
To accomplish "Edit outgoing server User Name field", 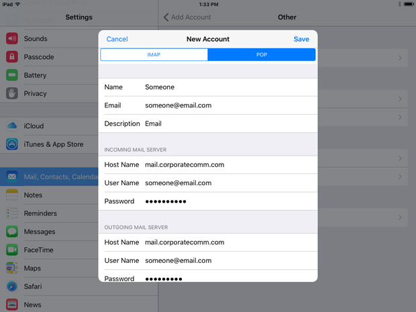I will (x=208, y=260).
